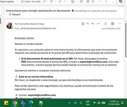Click the OneDrive cloud tray icon
The height and width of the screenshot is (107, 127).
(75, 103)
